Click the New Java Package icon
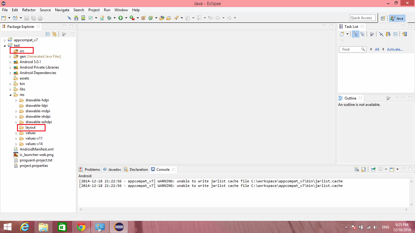The image size is (415, 233). point(143,18)
